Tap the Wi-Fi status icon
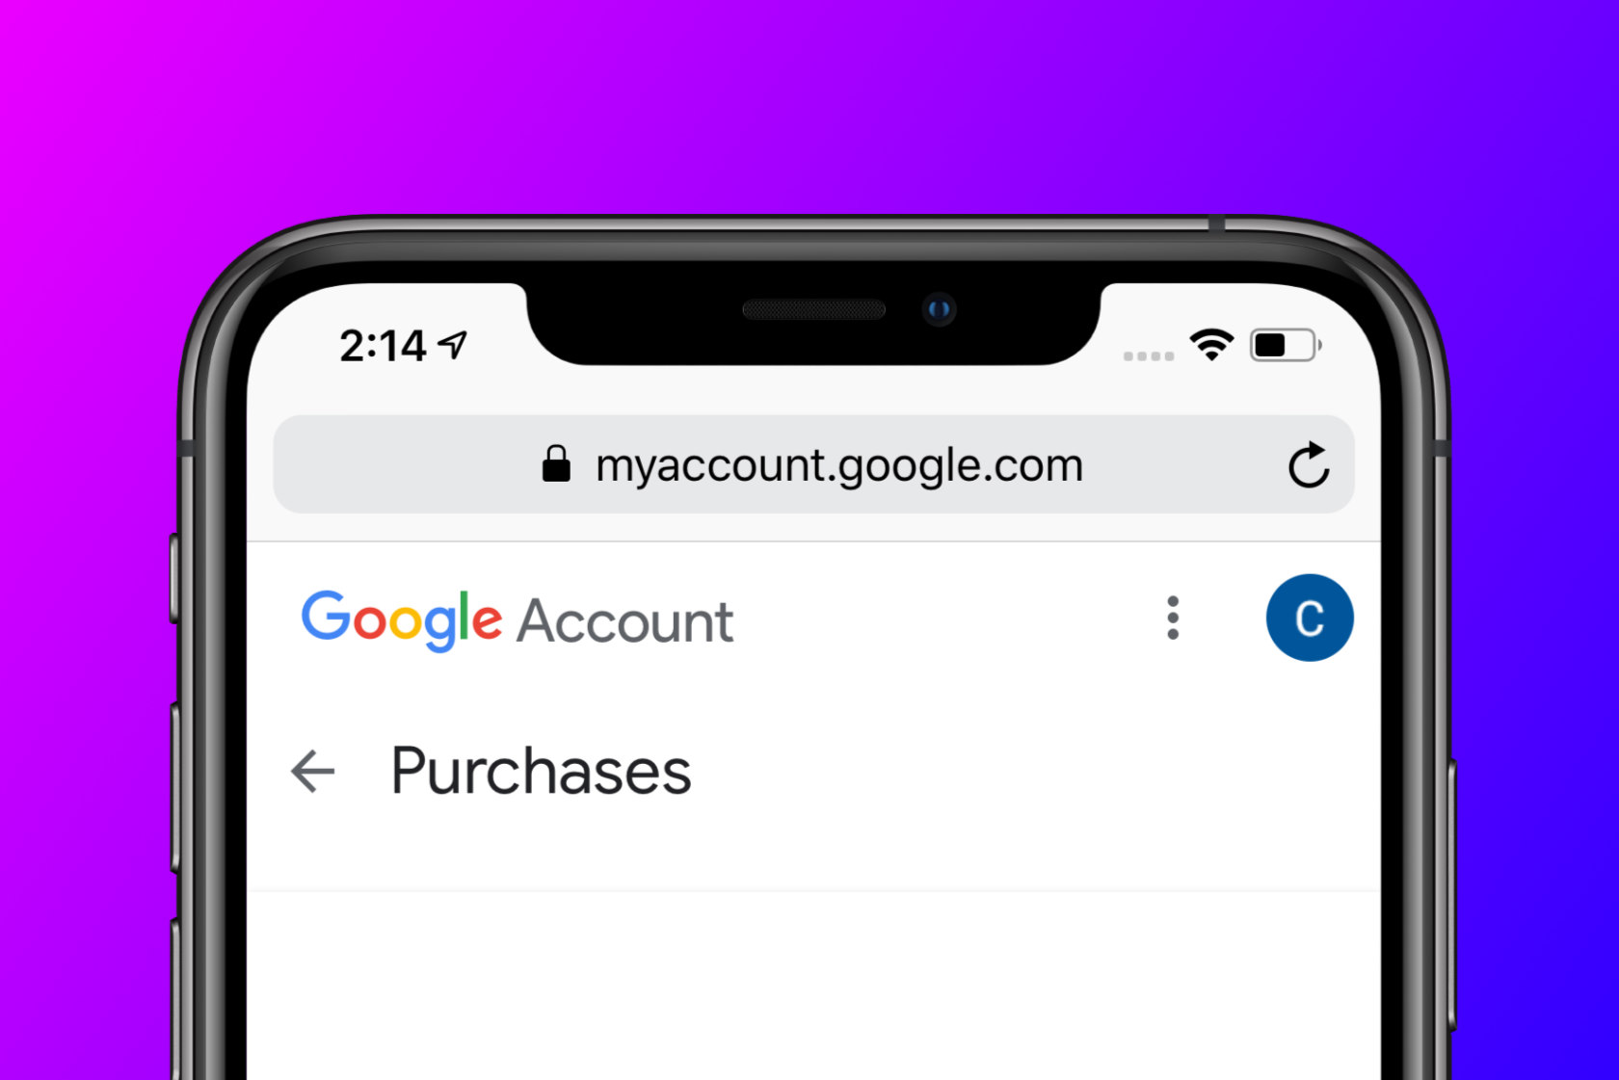 (1211, 344)
